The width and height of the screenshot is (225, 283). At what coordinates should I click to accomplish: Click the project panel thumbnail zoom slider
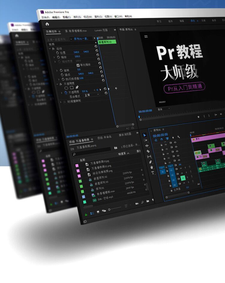coord(115,209)
